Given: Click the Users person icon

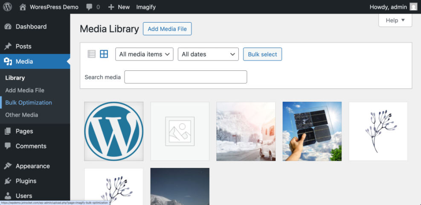Looking at the screenshot, I should coord(8,196).
